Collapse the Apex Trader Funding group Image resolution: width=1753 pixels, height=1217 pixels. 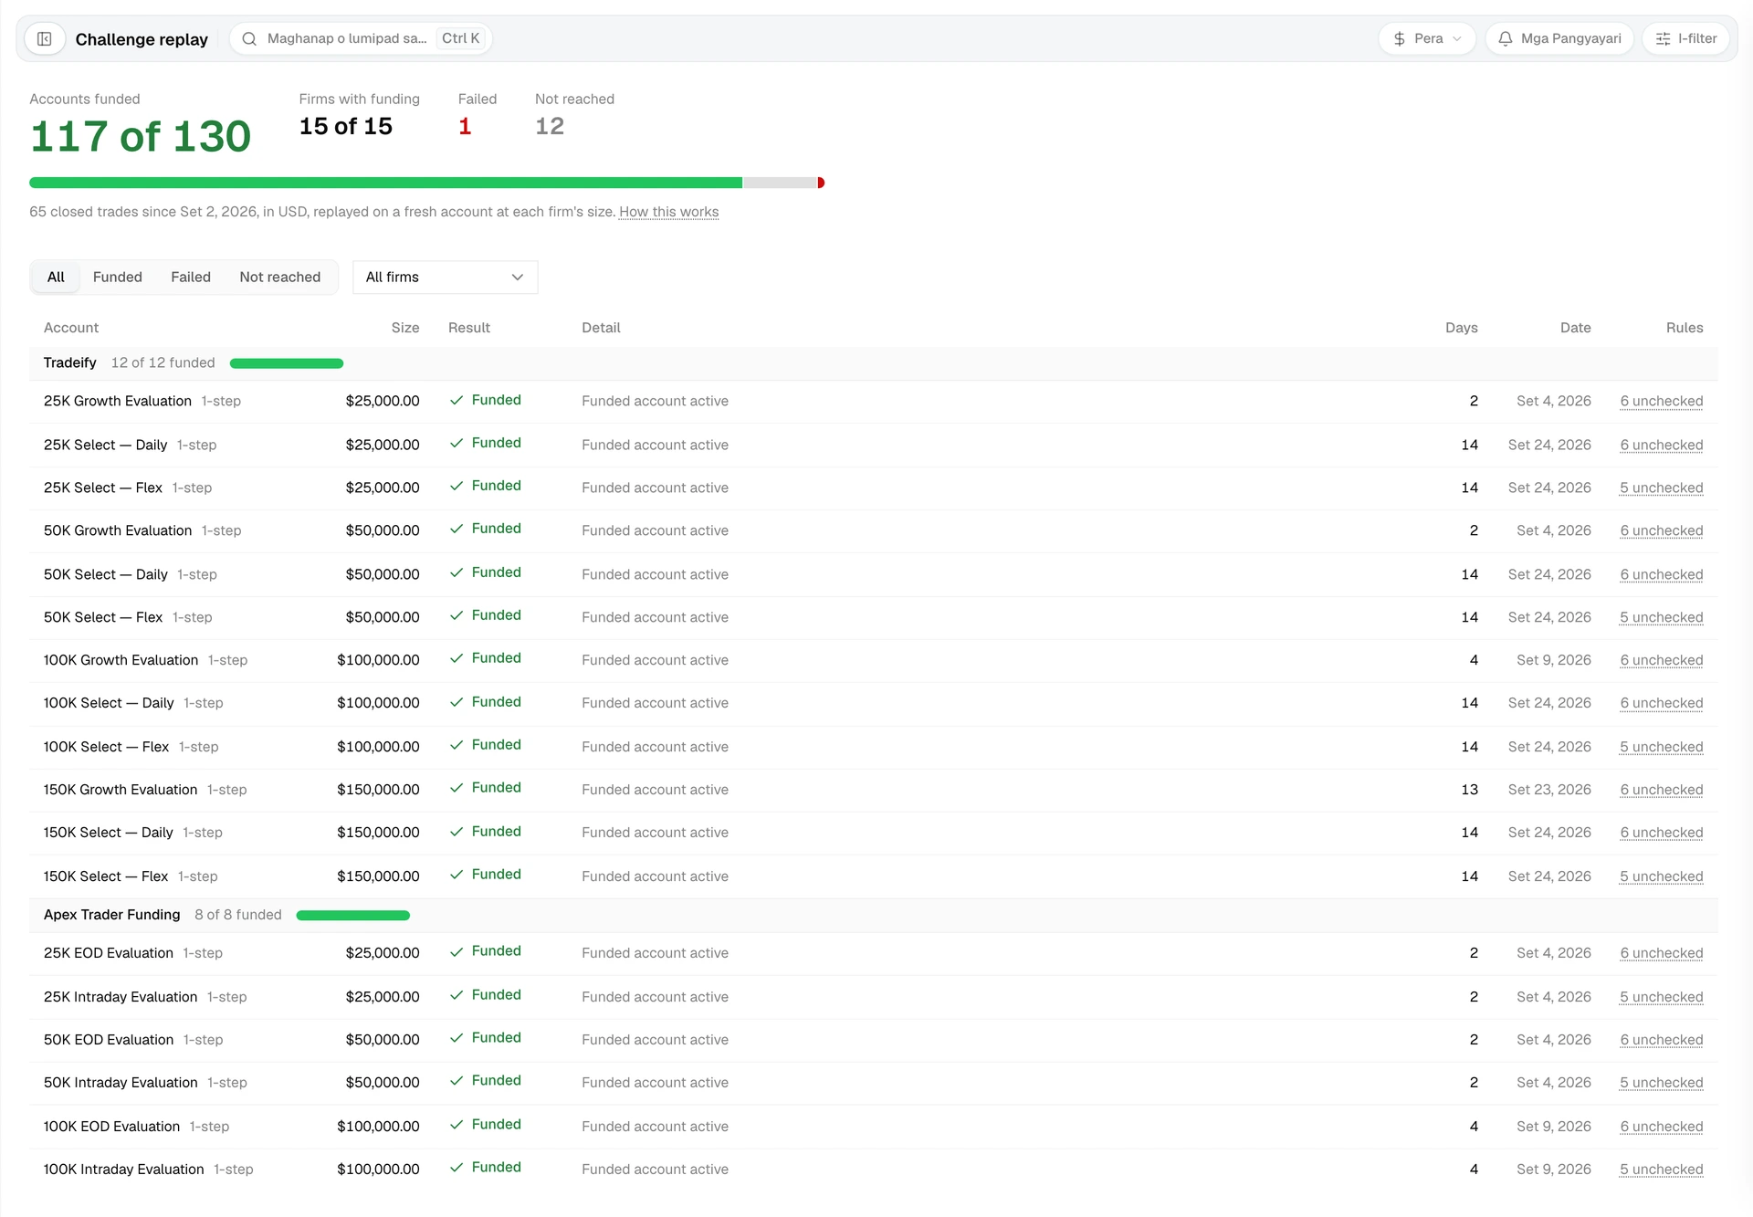873,915
